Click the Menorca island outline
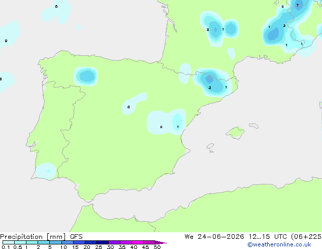Image resolution: width=322 pixels, height=249 pixels. coord(254,126)
